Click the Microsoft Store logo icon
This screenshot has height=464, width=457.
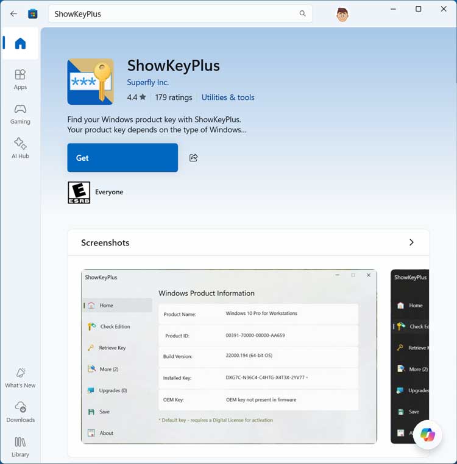click(x=33, y=14)
